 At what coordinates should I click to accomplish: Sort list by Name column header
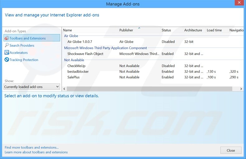90,30
